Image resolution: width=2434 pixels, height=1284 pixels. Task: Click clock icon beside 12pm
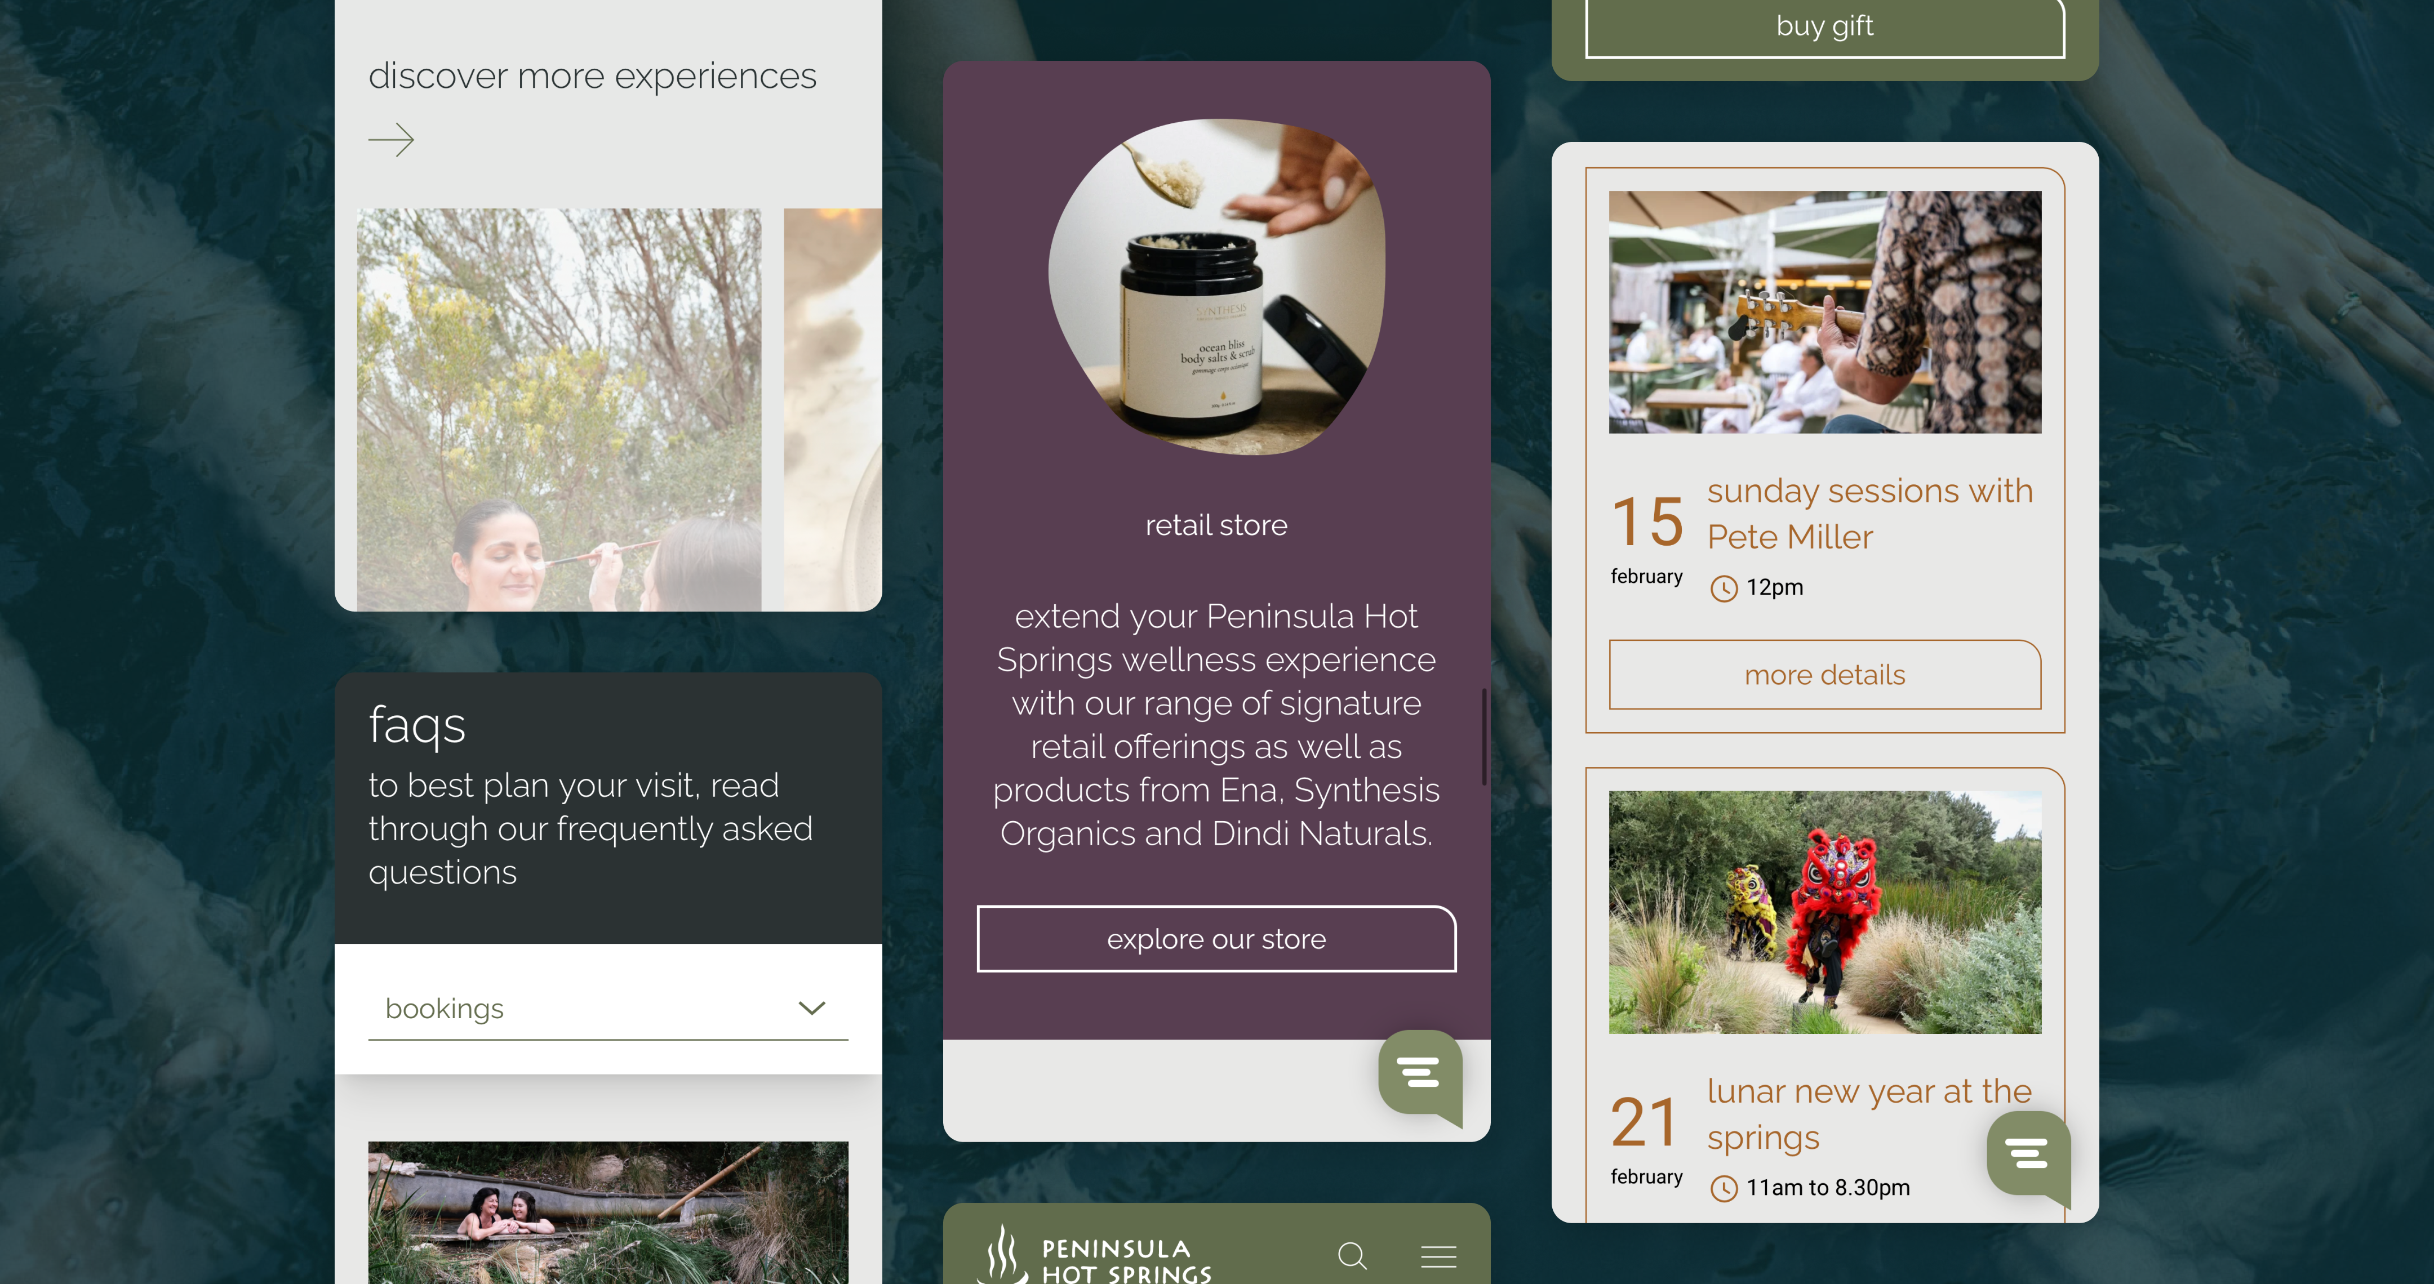pyautogui.click(x=1725, y=588)
